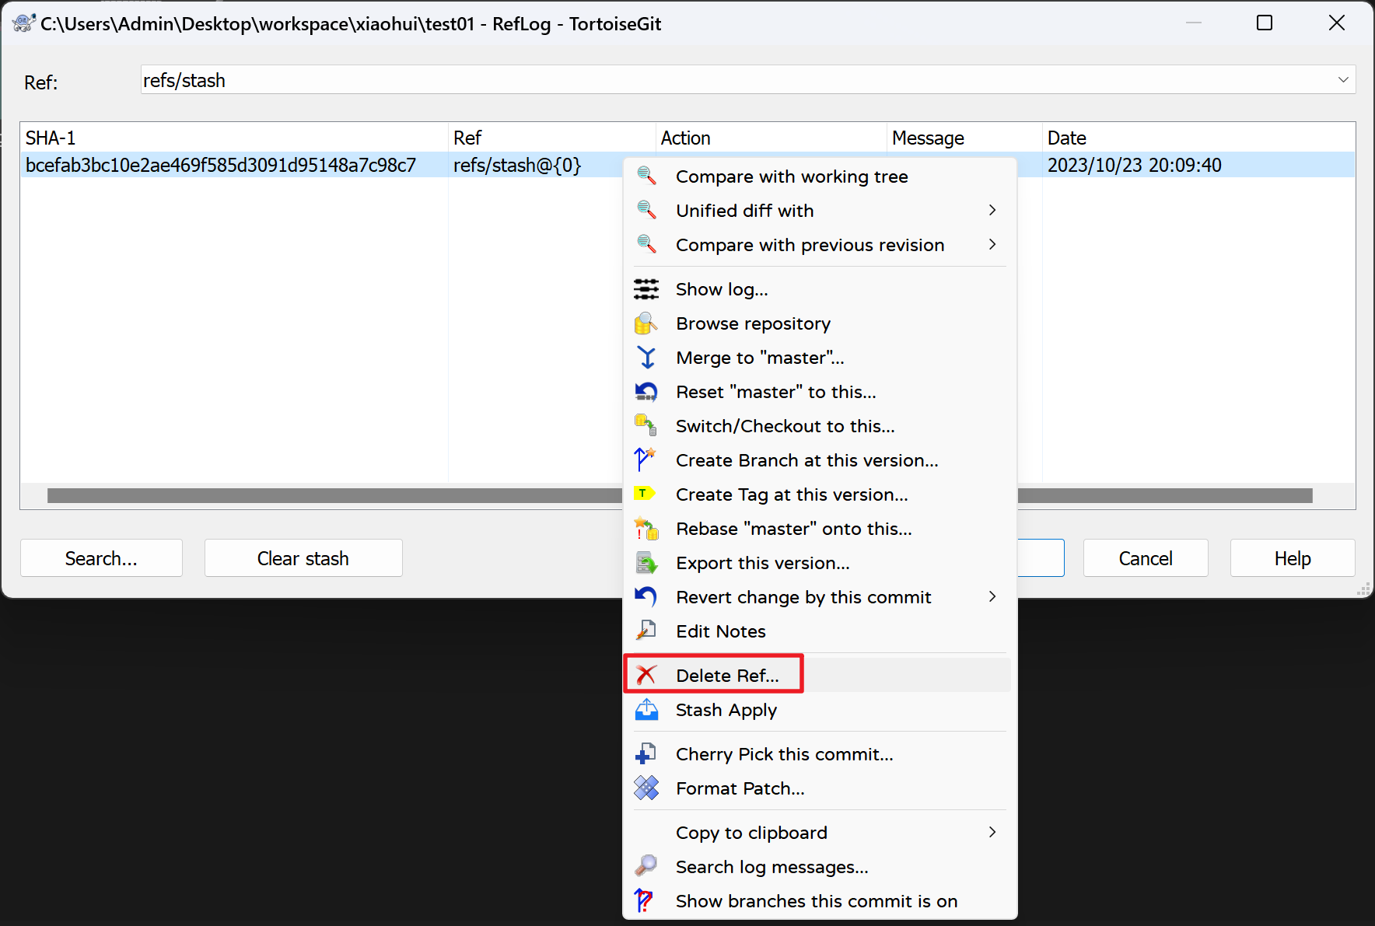Select Create Tag at this version...

click(x=820, y=494)
